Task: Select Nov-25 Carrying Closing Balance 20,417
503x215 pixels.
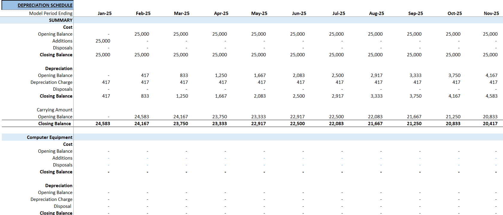Action: (x=490, y=124)
